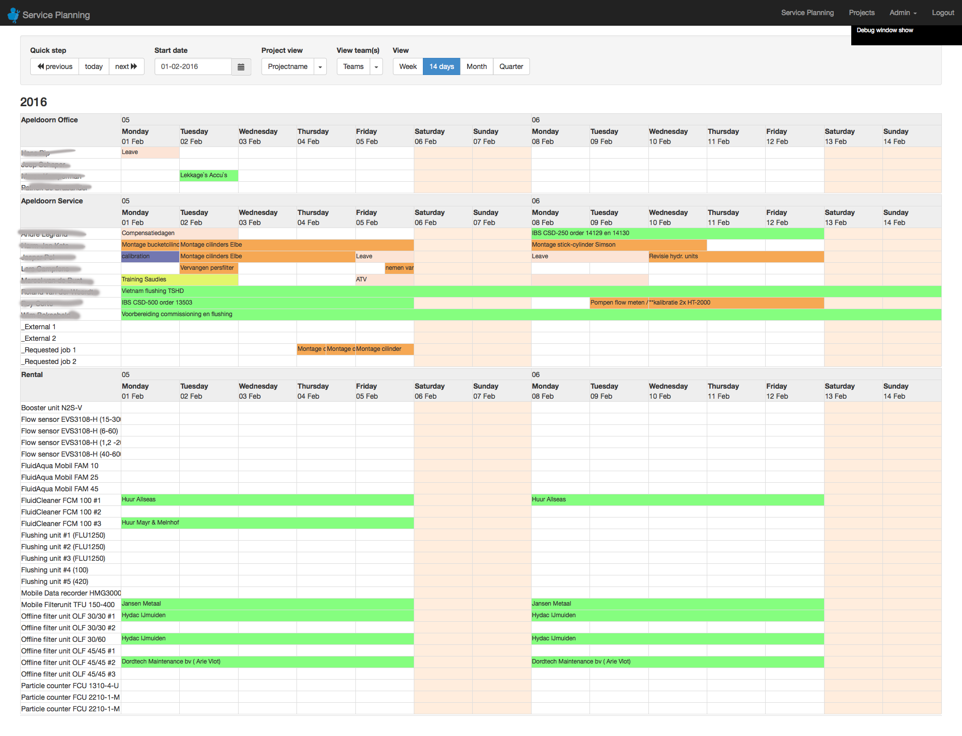This screenshot has width=962, height=736.
Task: Open the Lekkage's Accu's task block
Action: click(x=208, y=175)
